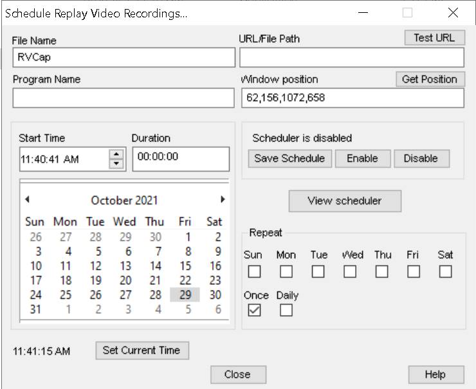Go to previous month in calendar

27,199
